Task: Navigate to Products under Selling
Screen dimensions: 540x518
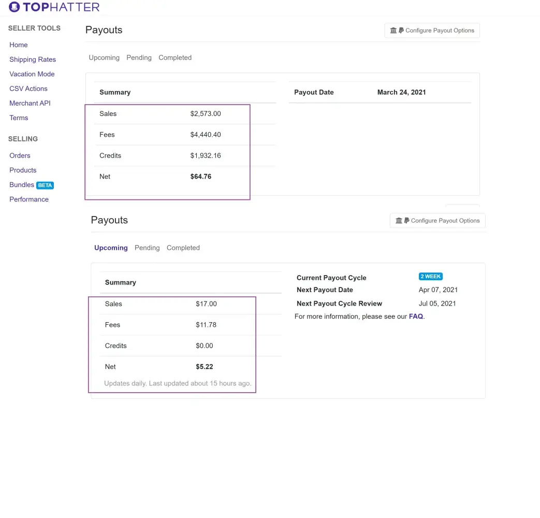Action: pos(23,170)
